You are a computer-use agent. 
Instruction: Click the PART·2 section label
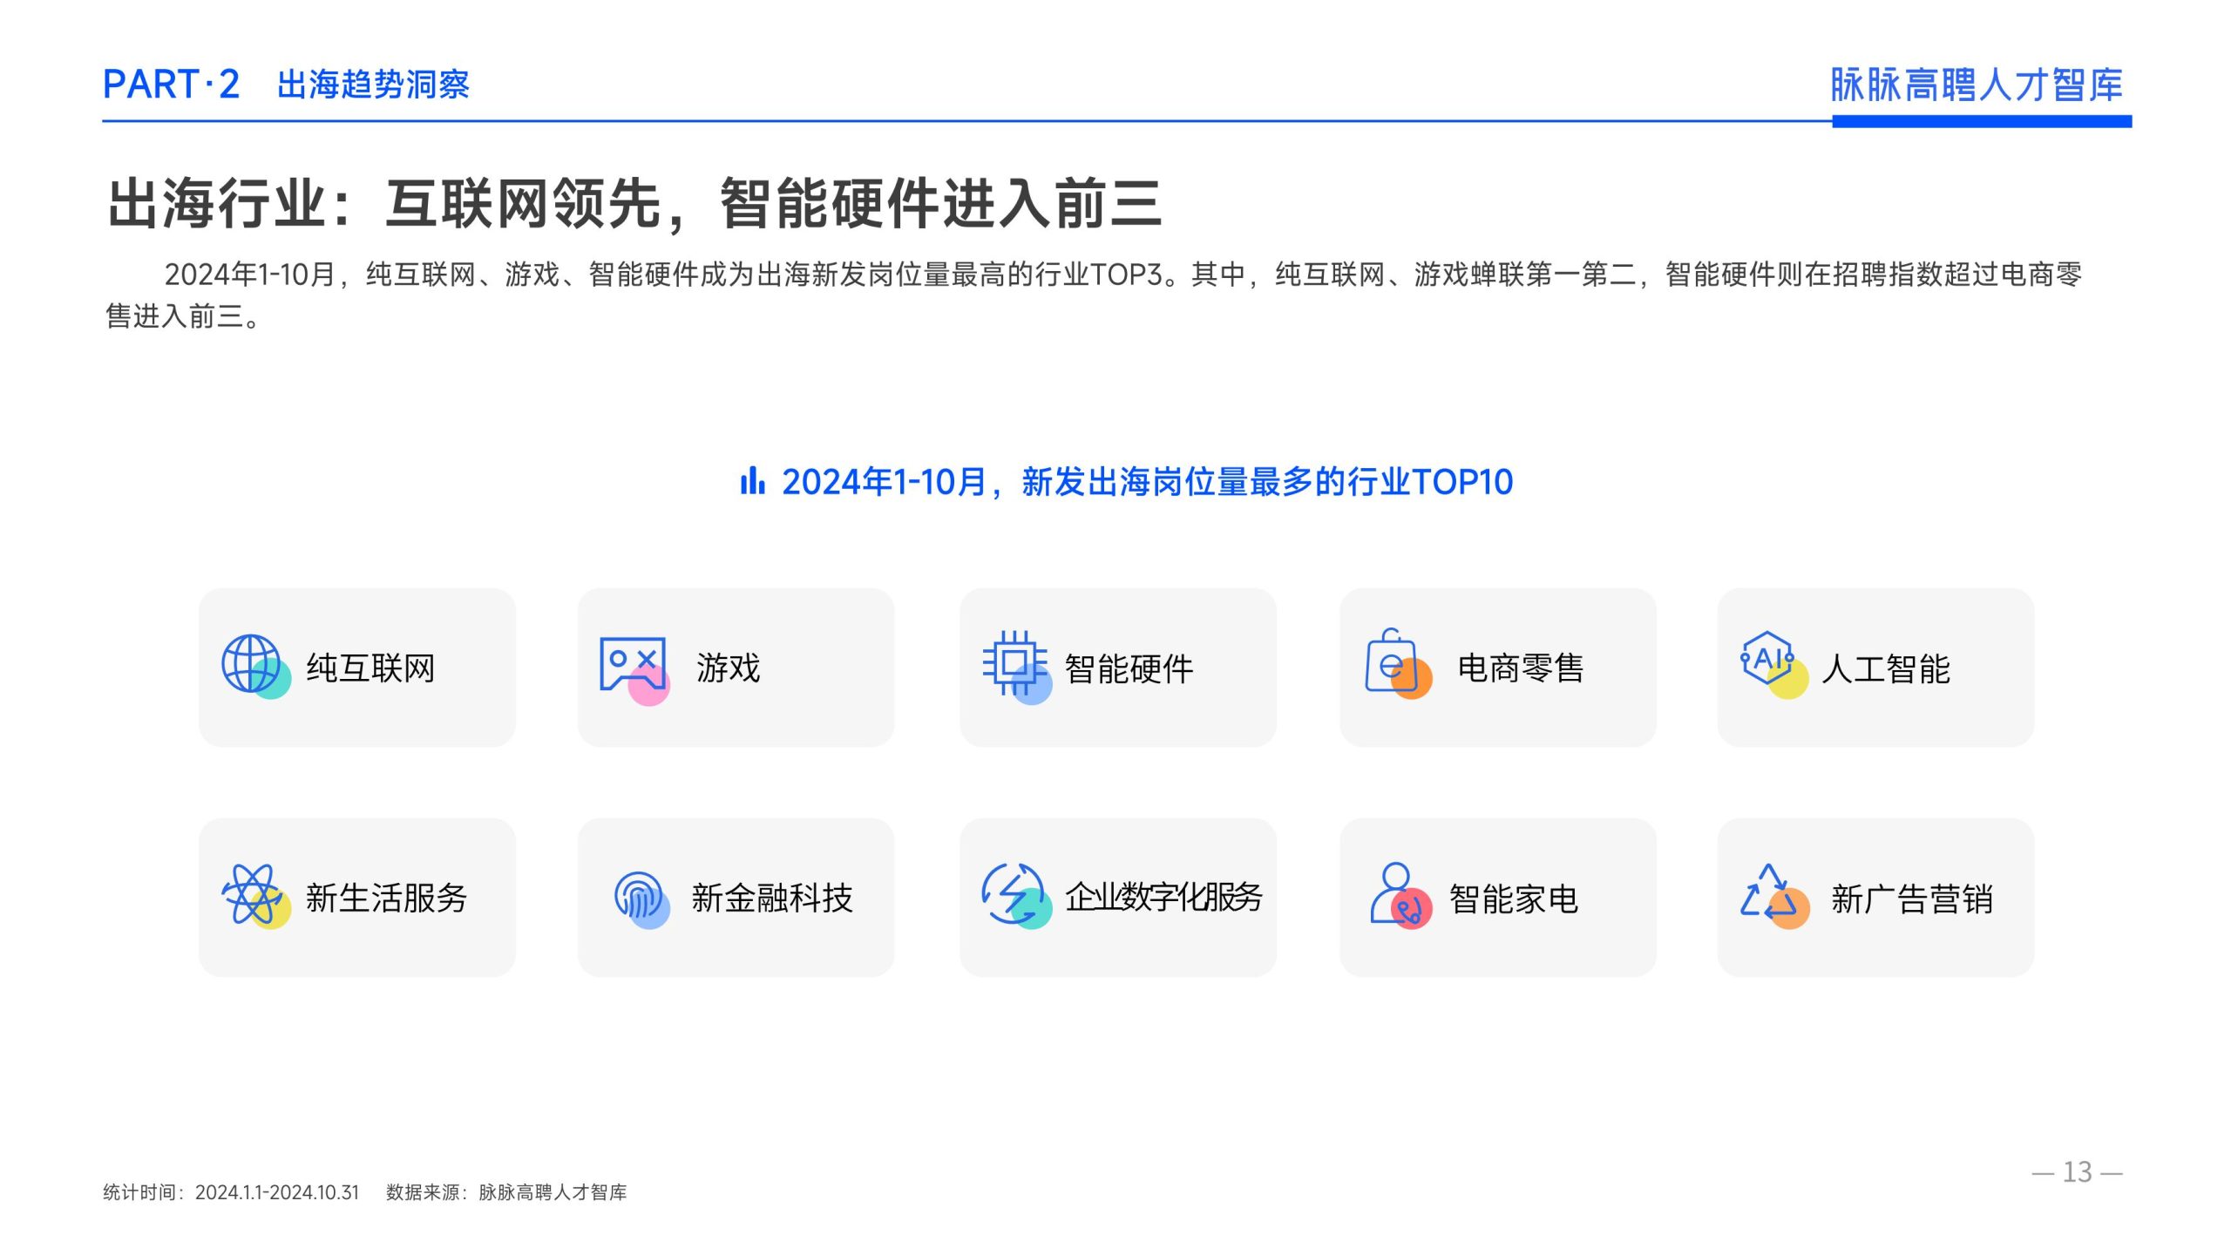(171, 85)
